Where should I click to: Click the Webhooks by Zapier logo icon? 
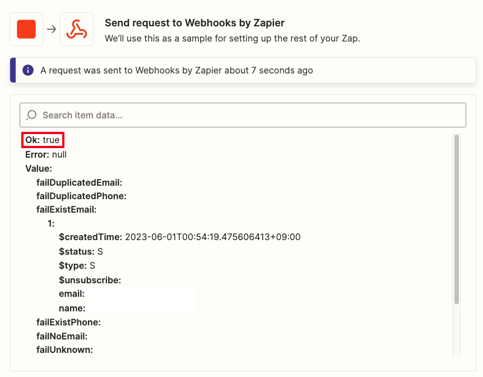pyautogui.click(x=77, y=29)
